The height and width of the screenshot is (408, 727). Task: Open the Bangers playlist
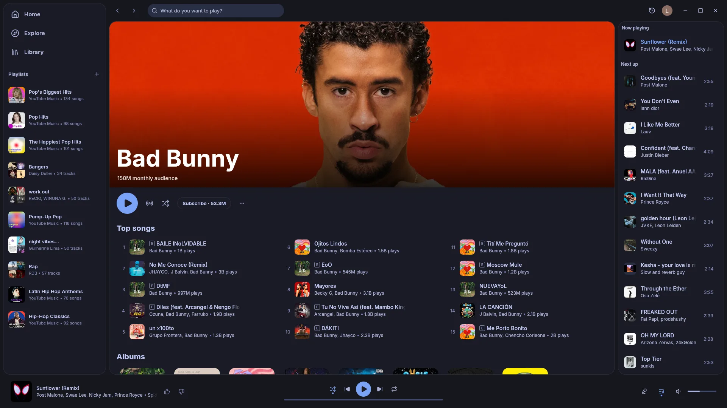54,170
